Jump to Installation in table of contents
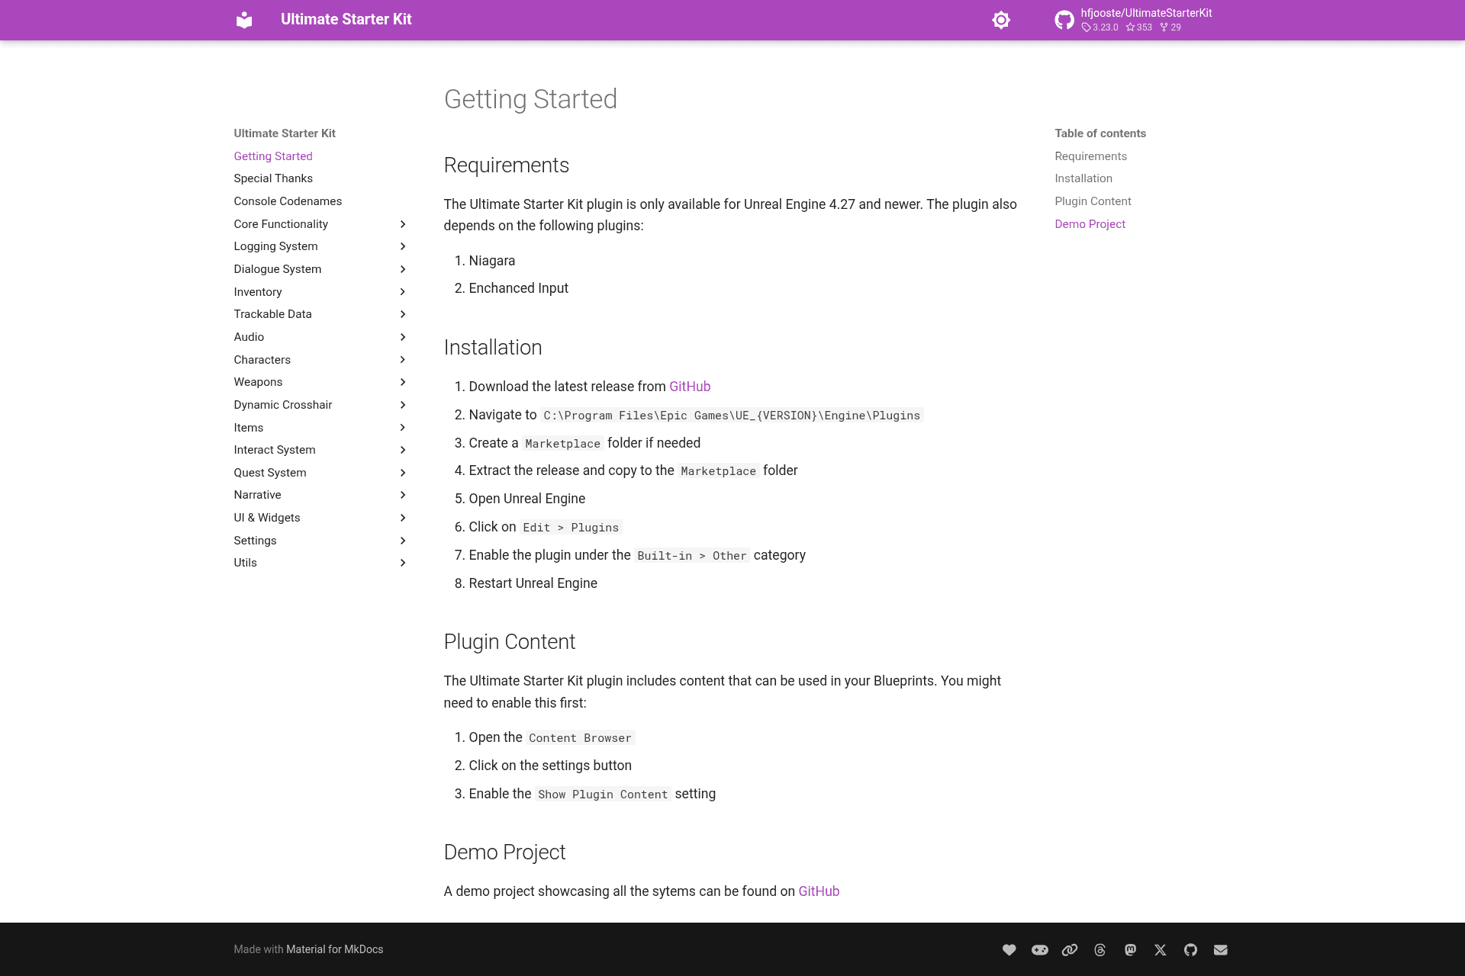The image size is (1465, 976). tap(1083, 178)
